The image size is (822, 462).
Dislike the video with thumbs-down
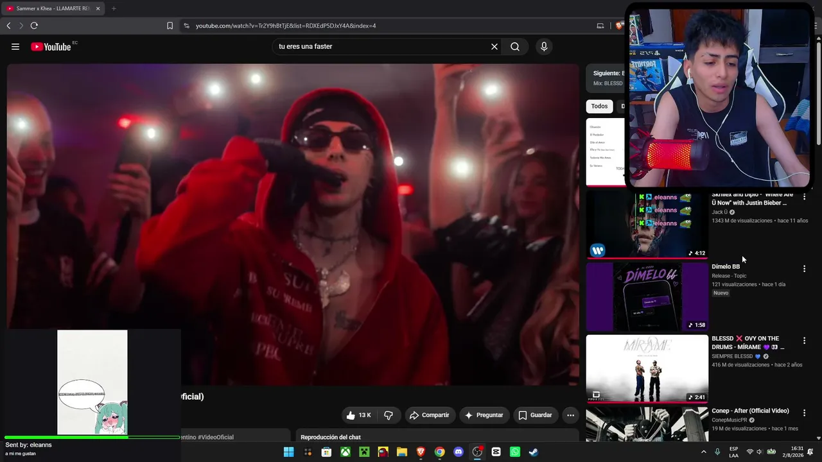click(389, 415)
